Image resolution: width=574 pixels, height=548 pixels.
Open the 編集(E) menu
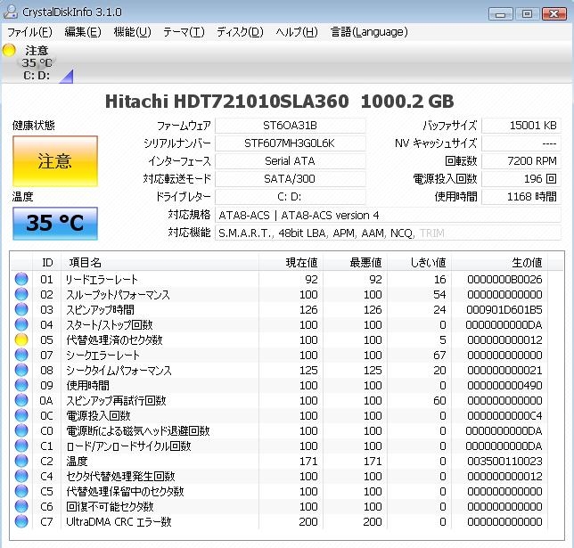(83, 32)
